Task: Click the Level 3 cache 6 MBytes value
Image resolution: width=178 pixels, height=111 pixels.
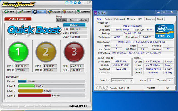Action: (x=153, y=72)
